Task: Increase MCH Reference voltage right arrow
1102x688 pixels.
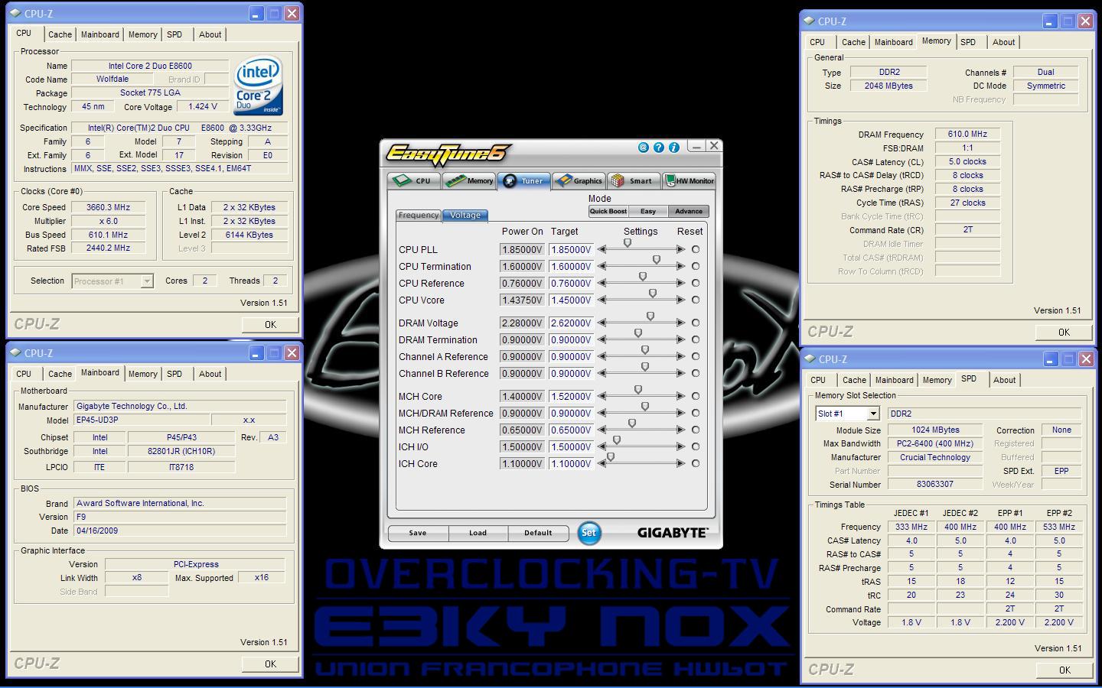Action: tap(681, 430)
